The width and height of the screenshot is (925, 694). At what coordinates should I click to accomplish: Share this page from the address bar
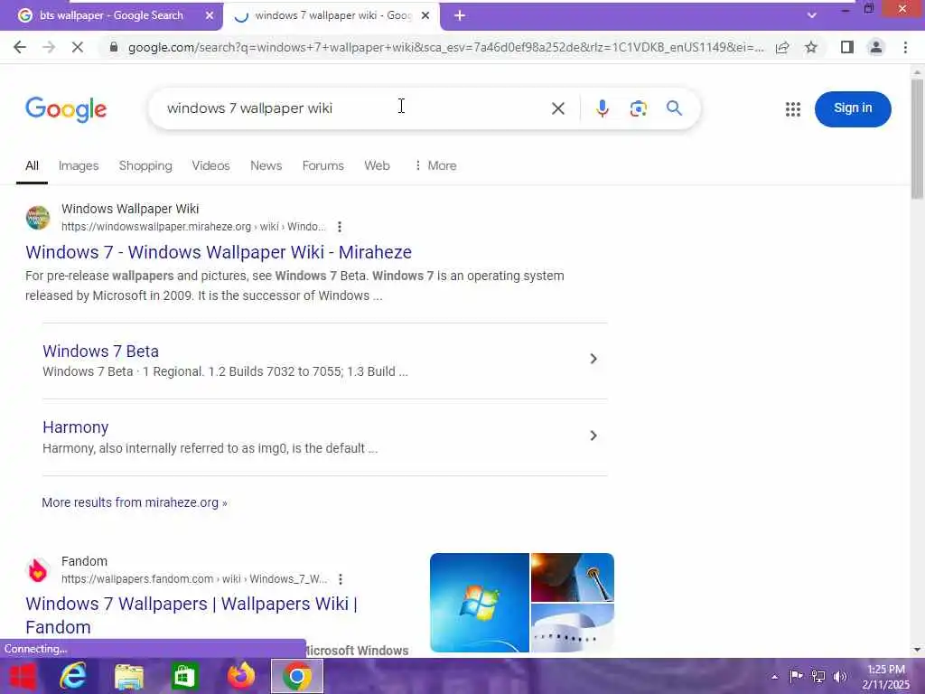tap(782, 47)
